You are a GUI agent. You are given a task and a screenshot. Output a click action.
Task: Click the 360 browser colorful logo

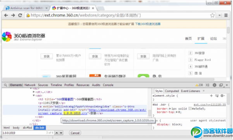pyautogui.click(x=7, y=36)
